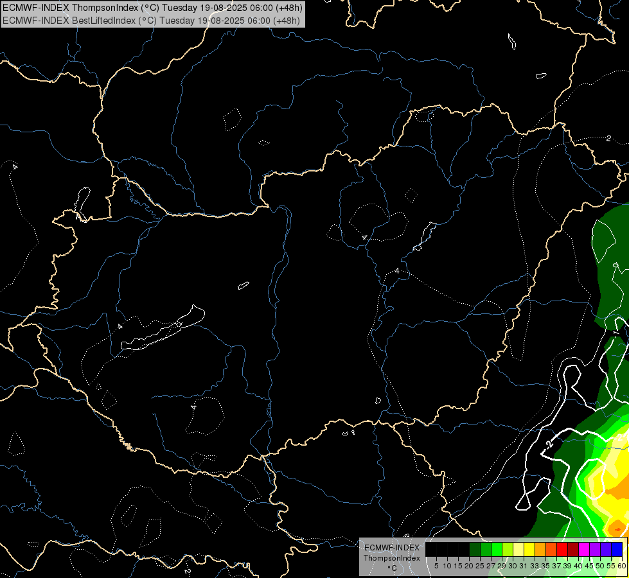Select the dark green 20–25 legend swatch
629x578 pixels.
point(475,549)
